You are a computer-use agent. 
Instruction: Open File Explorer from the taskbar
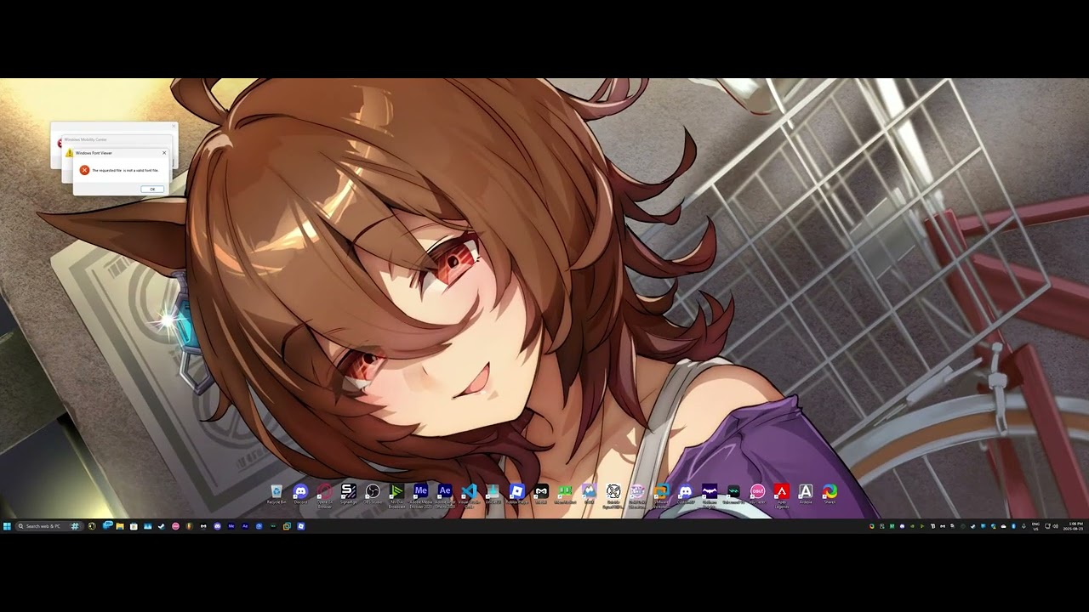pos(120,526)
